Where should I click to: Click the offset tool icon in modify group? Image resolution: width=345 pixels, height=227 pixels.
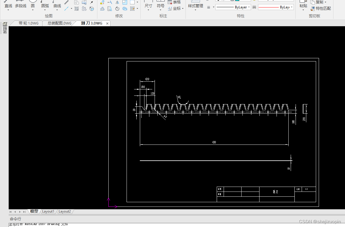click(102, 9)
